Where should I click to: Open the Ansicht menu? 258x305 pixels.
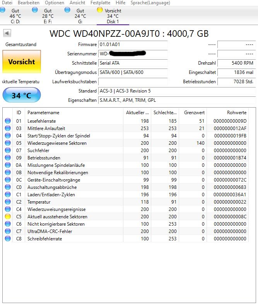tap(77, 3)
